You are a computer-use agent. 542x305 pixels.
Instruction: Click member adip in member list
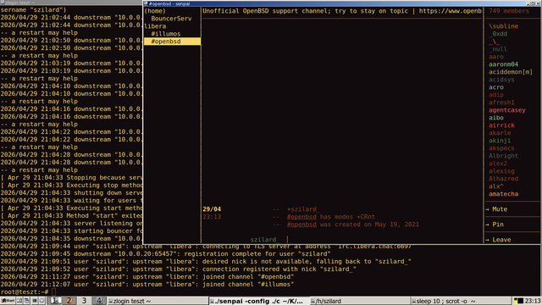coord(496,95)
